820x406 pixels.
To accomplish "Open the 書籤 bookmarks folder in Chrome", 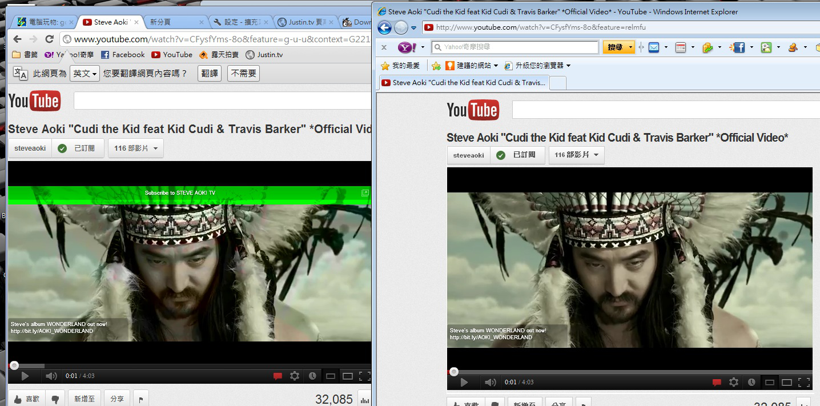I will pos(25,55).
